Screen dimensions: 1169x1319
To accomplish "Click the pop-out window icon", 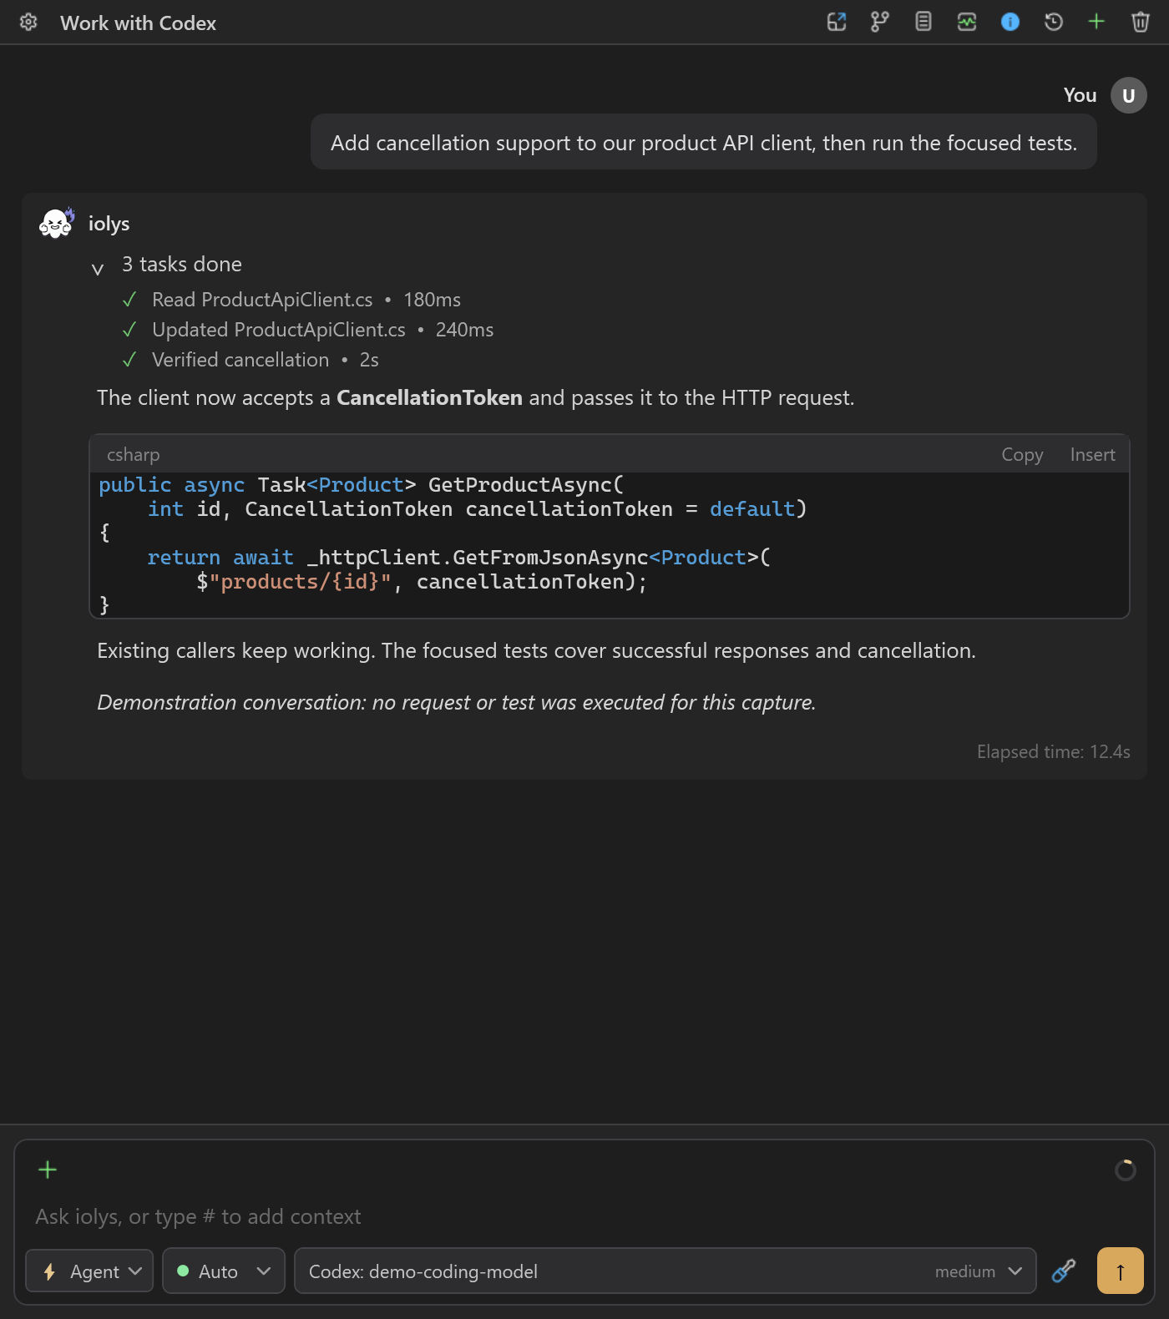I will pyautogui.click(x=837, y=23).
